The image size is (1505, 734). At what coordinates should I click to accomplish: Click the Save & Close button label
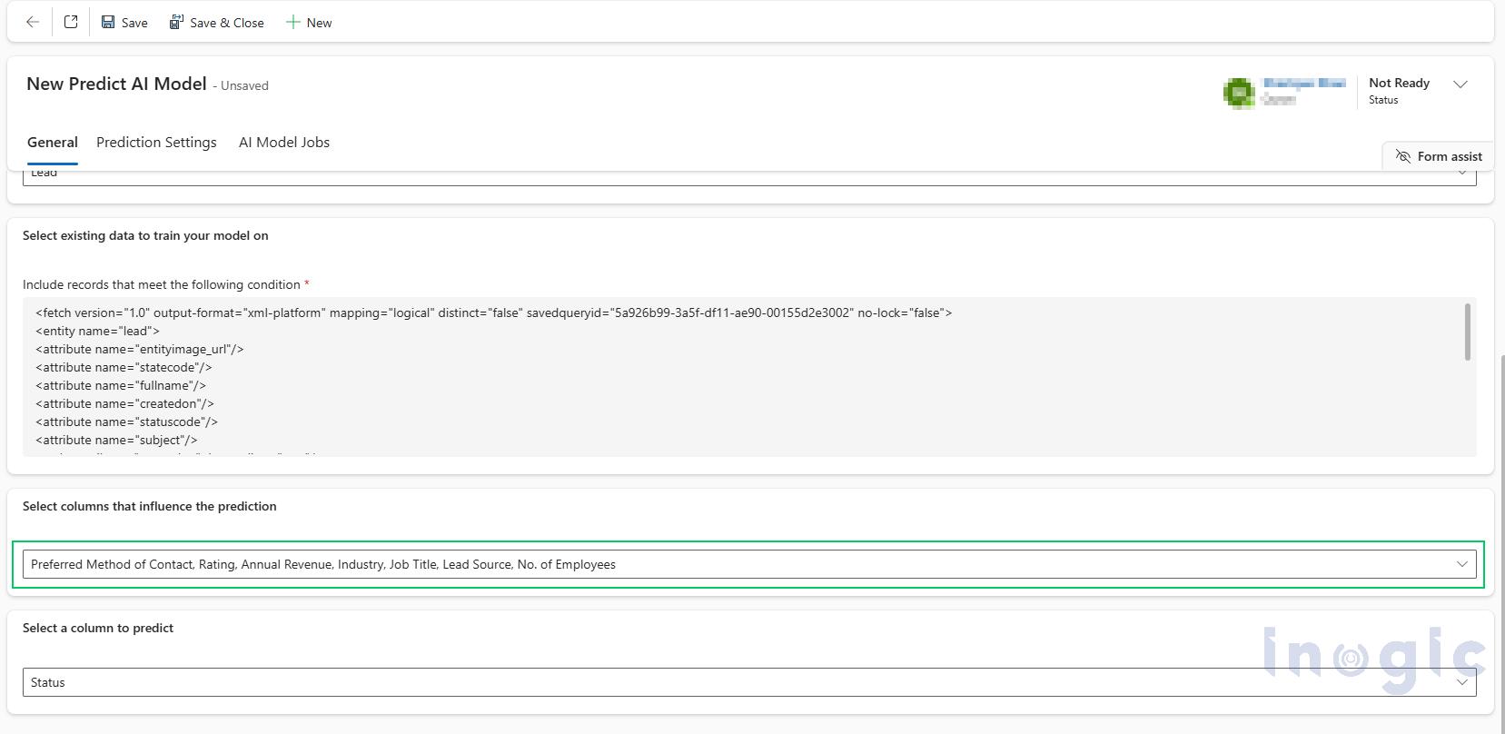coord(227,23)
